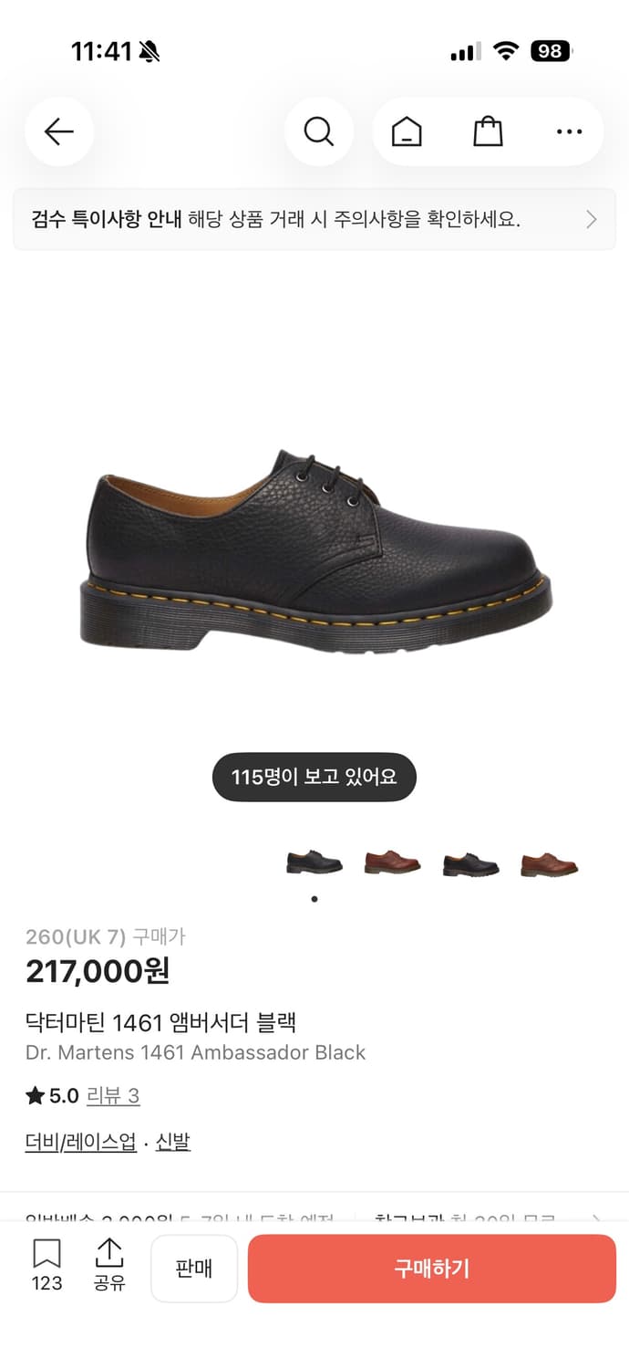
Task: Tap the 5.0 star rating
Action: 53,1095
